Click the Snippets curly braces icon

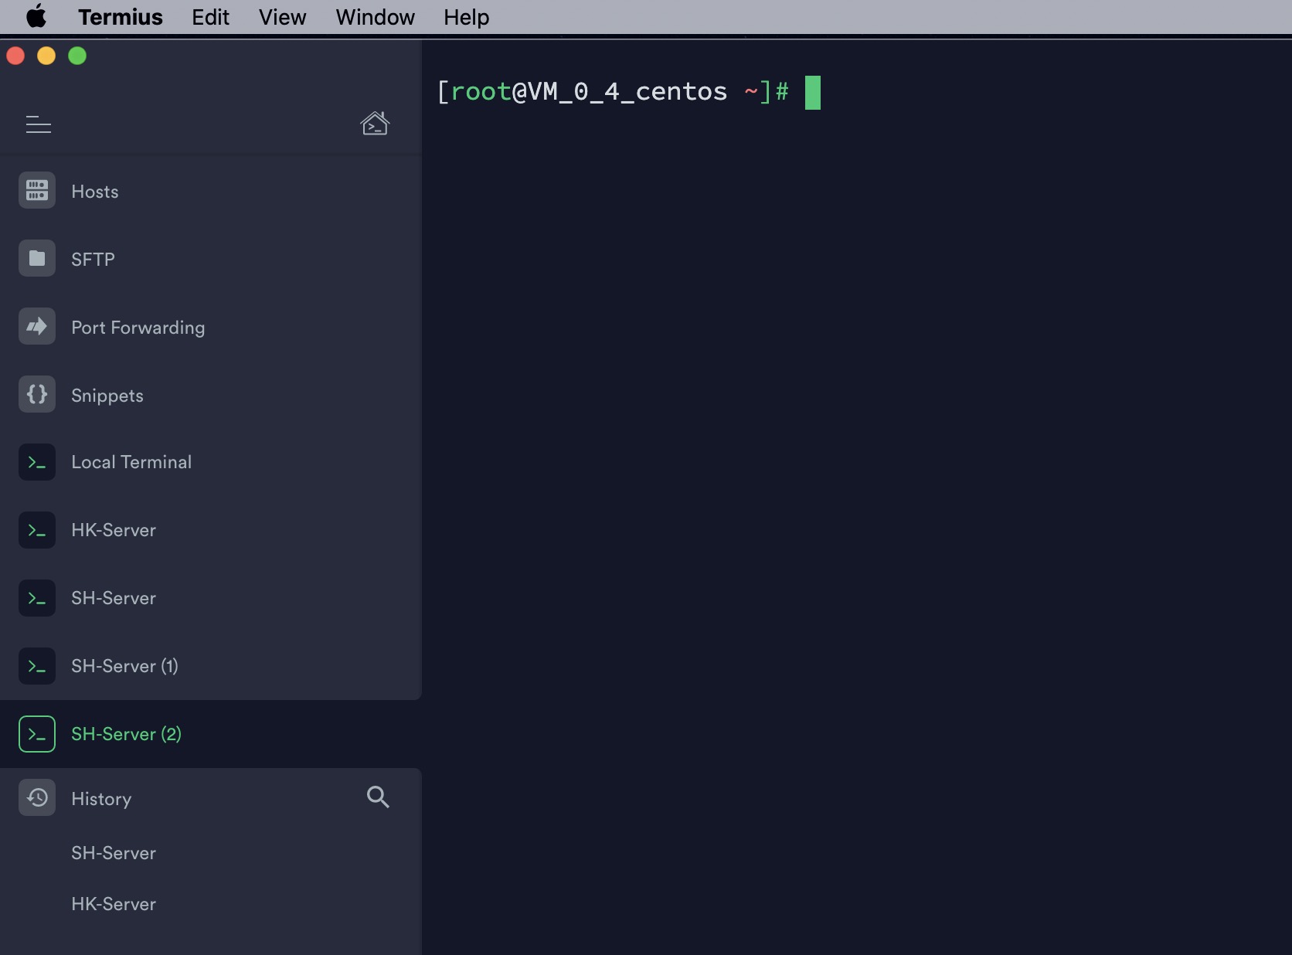coord(37,394)
